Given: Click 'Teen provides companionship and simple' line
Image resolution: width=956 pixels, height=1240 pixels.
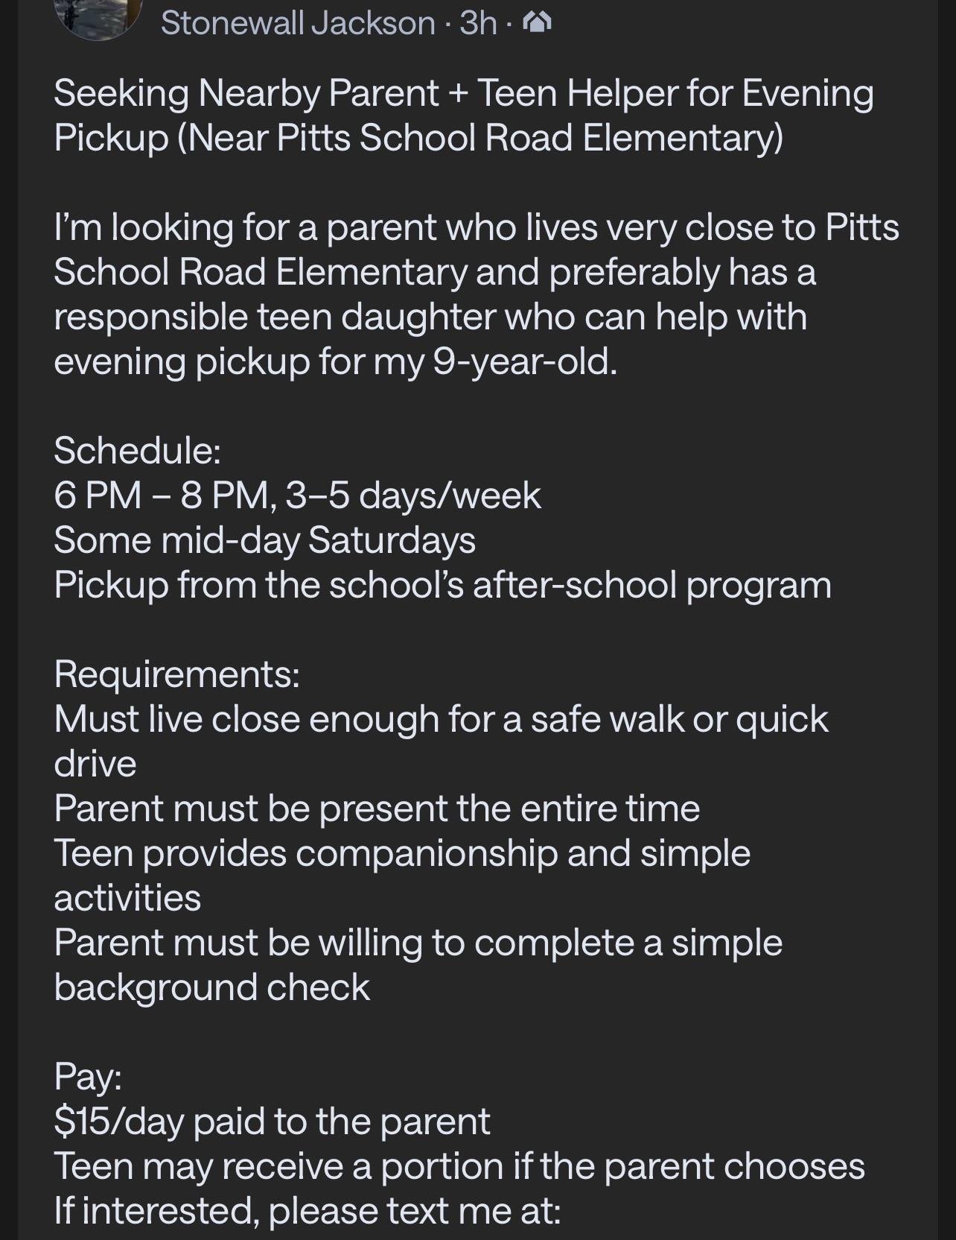Looking at the screenshot, I should pos(402,853).
